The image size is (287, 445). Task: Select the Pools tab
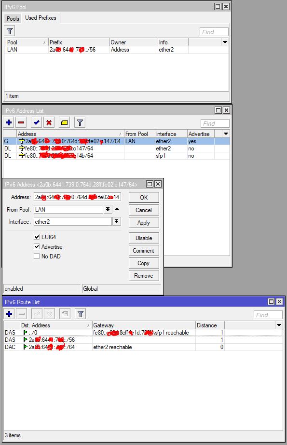(x=13, y=19)
